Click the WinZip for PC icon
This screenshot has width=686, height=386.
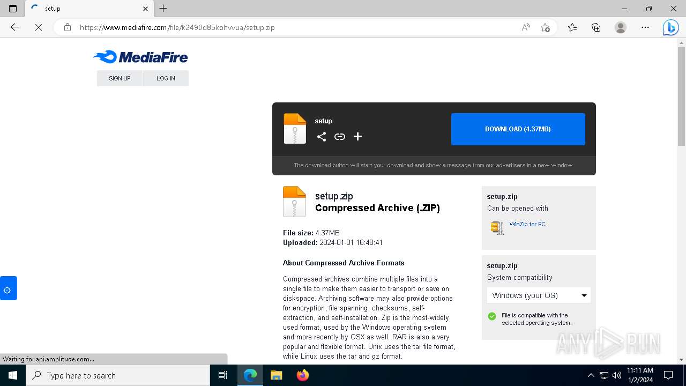pyautogui.click(x=497, y=227)
